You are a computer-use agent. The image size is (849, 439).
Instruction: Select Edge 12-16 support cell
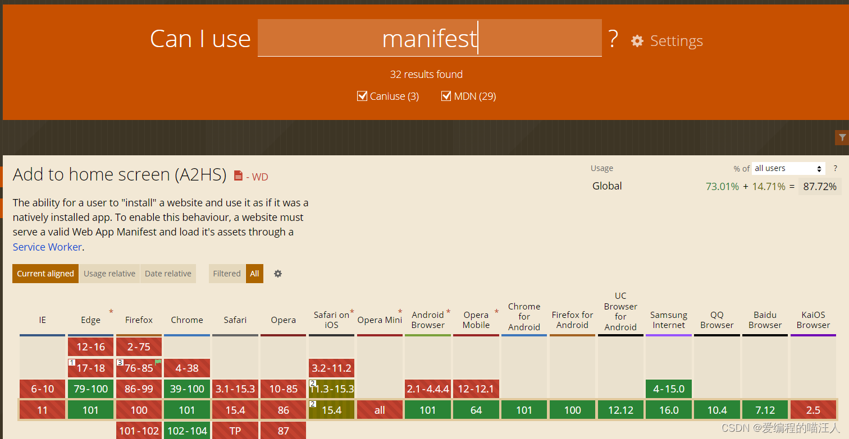pyautogui.click(x=90, y=347)
